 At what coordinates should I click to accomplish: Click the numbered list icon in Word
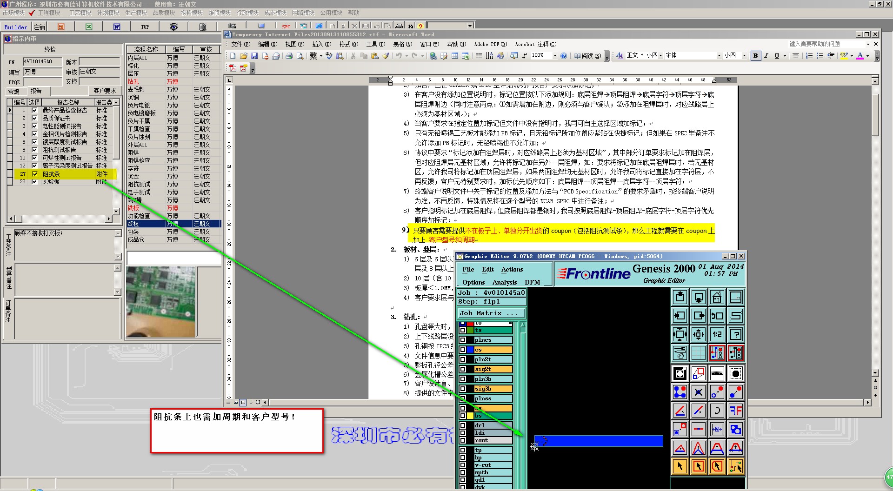click(809, 56)
